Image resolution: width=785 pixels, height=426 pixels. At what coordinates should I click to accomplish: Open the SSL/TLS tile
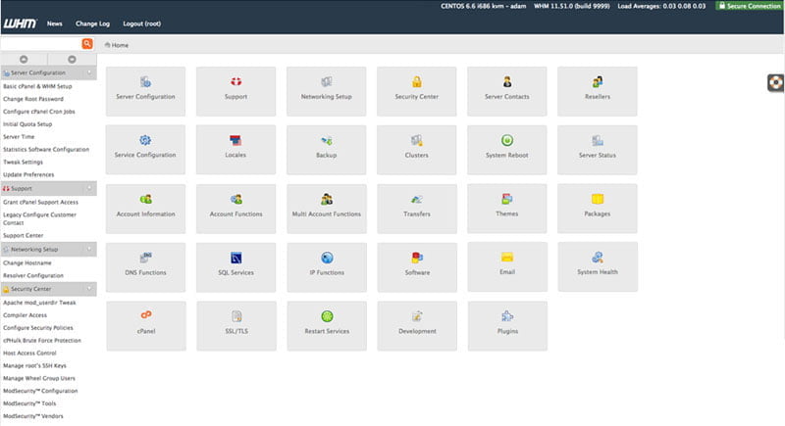click(x=235, y=325)
